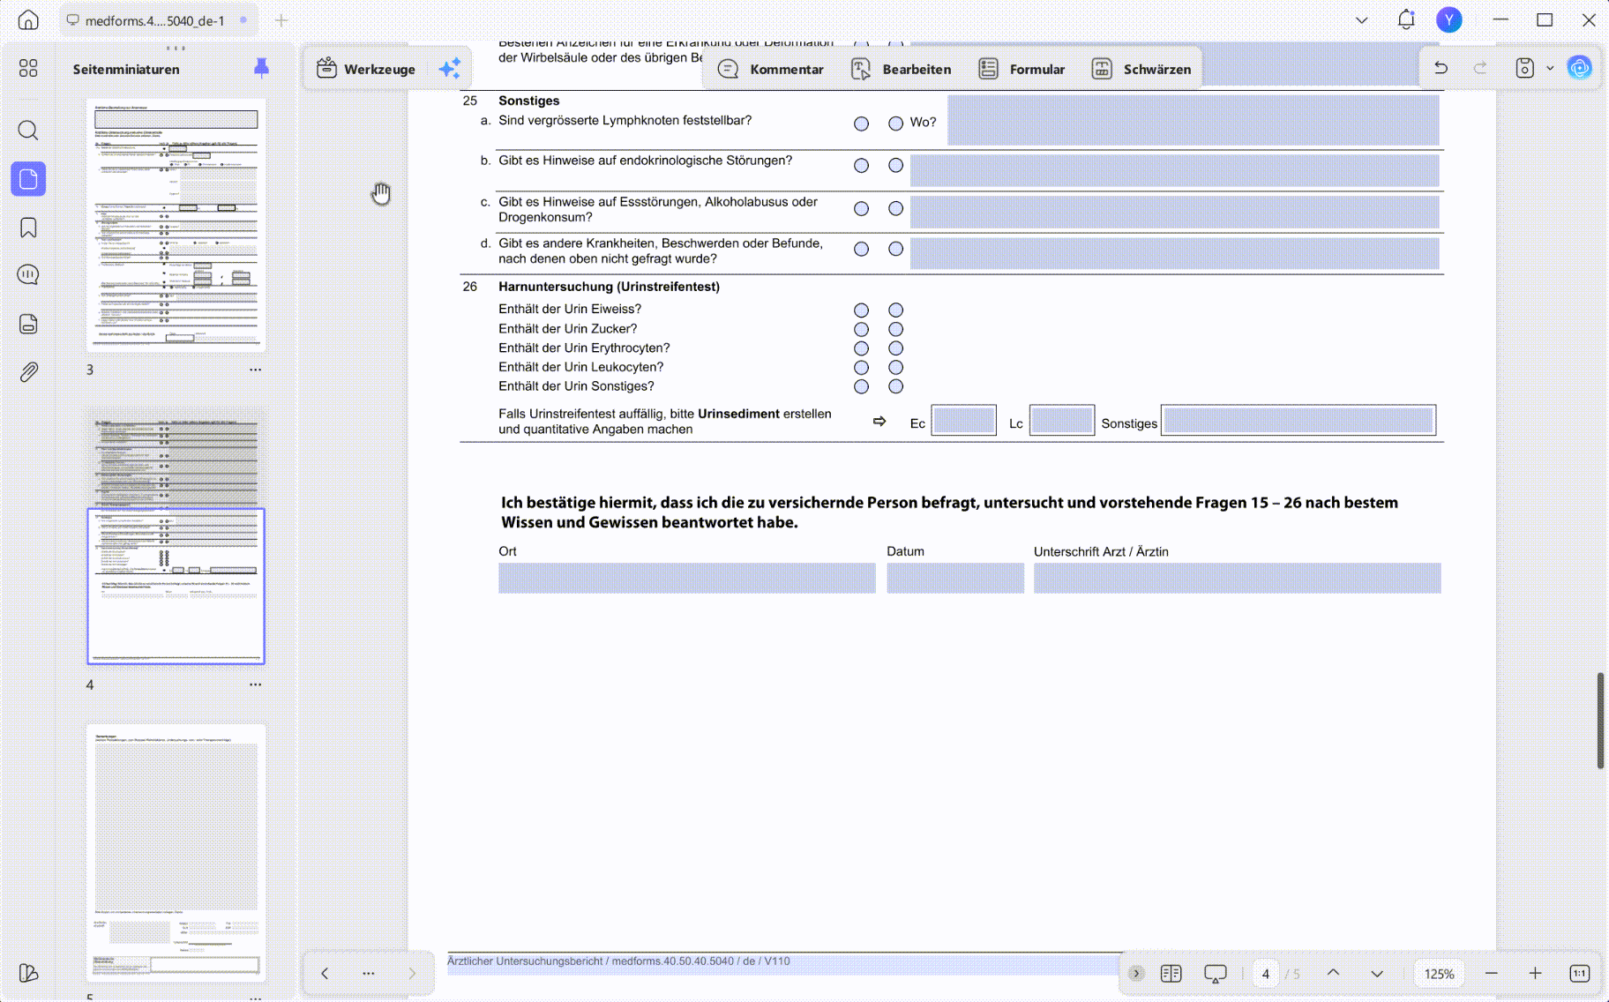1609x1002 pixels.
Task: Click the Unterschrift Arzt / Ärztin field
Action: coord(1237,578)
